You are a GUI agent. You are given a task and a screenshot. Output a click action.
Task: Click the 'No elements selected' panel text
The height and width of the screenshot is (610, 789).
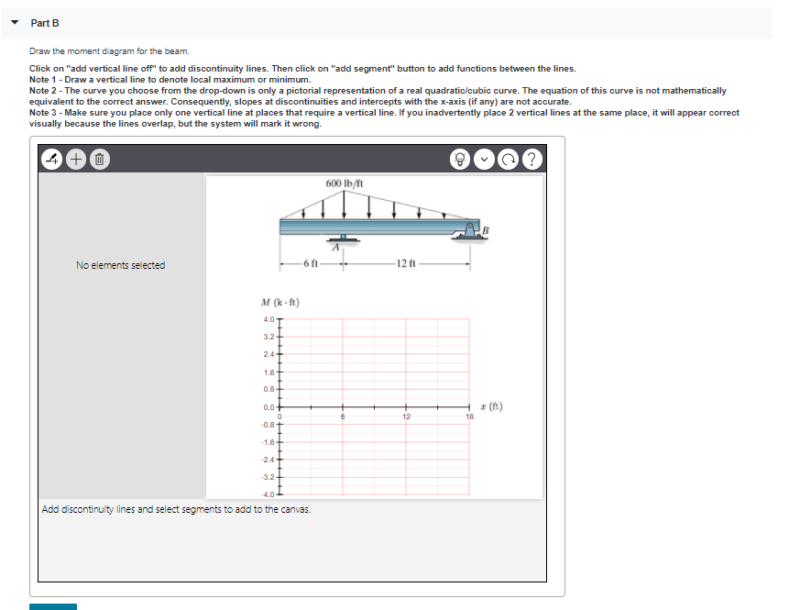tap(121, 265)
